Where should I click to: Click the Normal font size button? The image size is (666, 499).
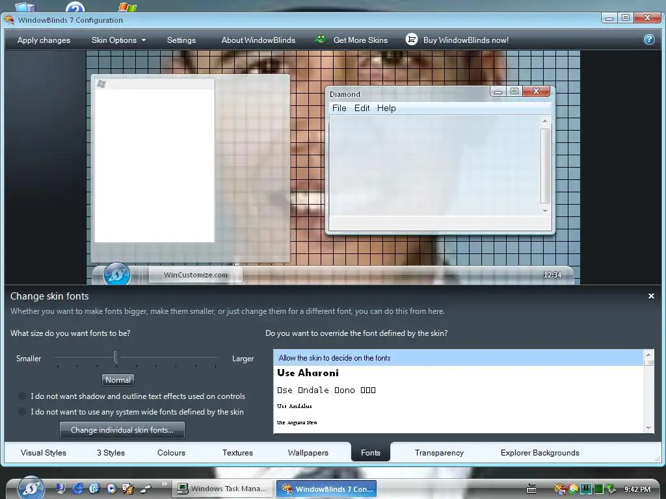(x=118, y=379)
